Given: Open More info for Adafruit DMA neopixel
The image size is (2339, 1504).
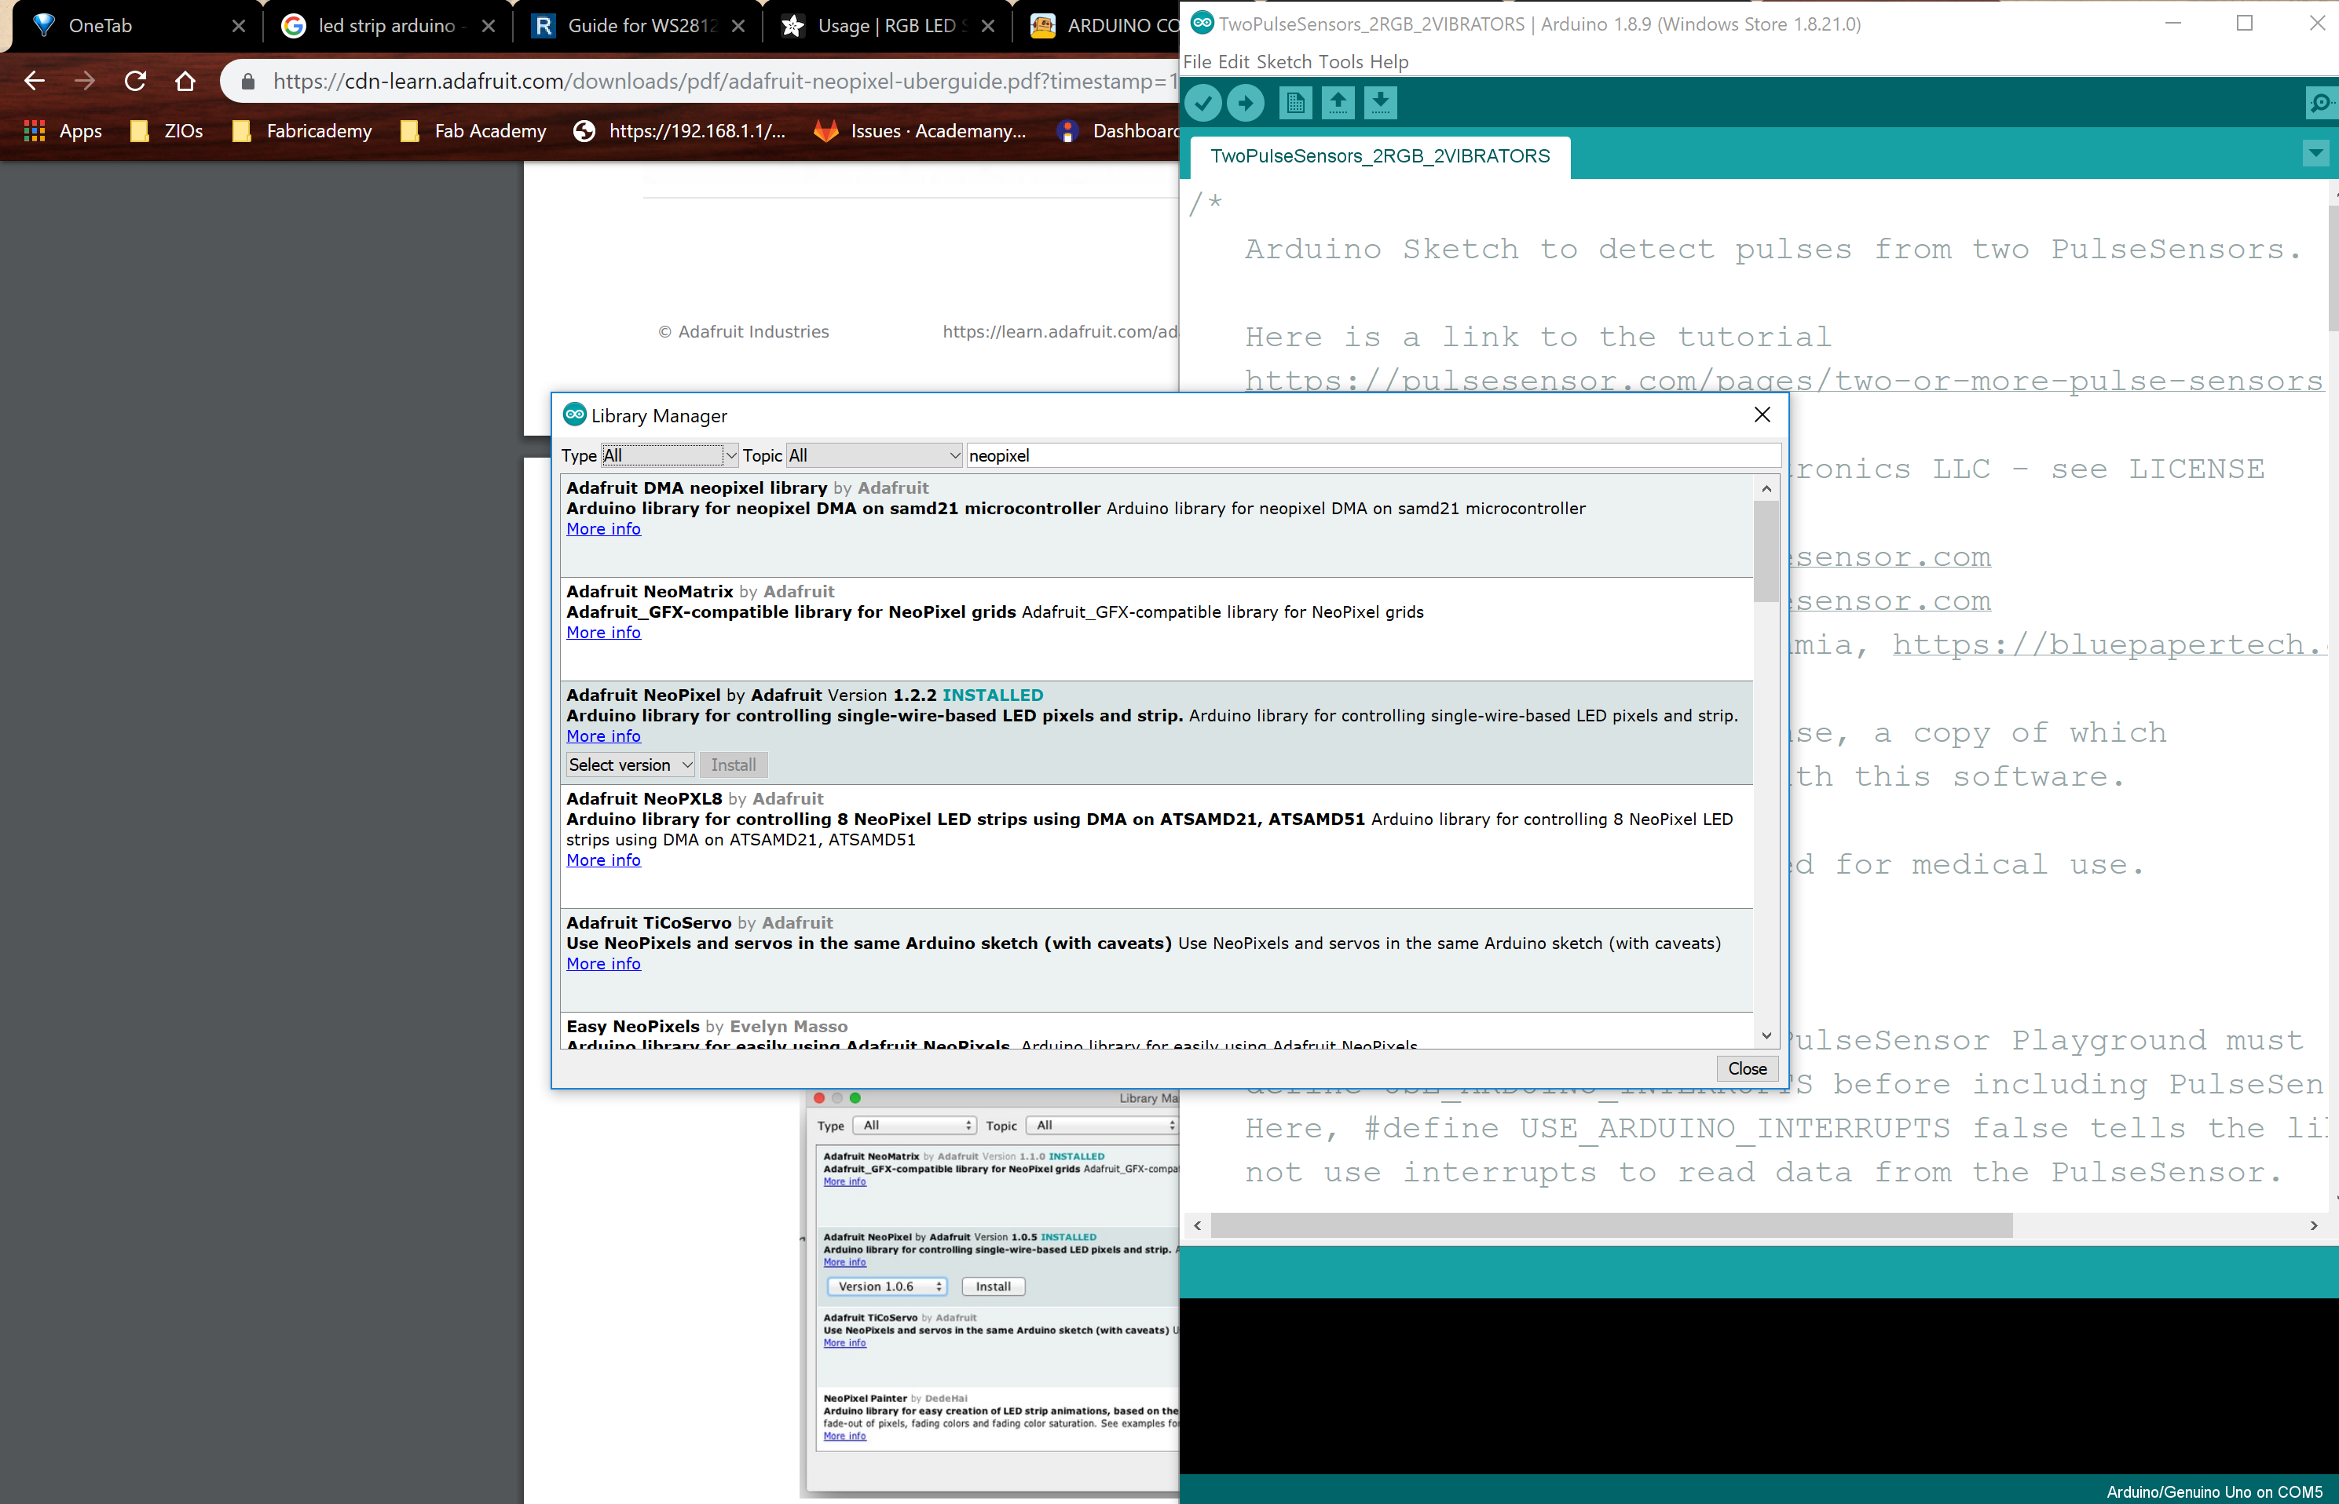Looking at the screenshot, I should (x=604, y=529).
